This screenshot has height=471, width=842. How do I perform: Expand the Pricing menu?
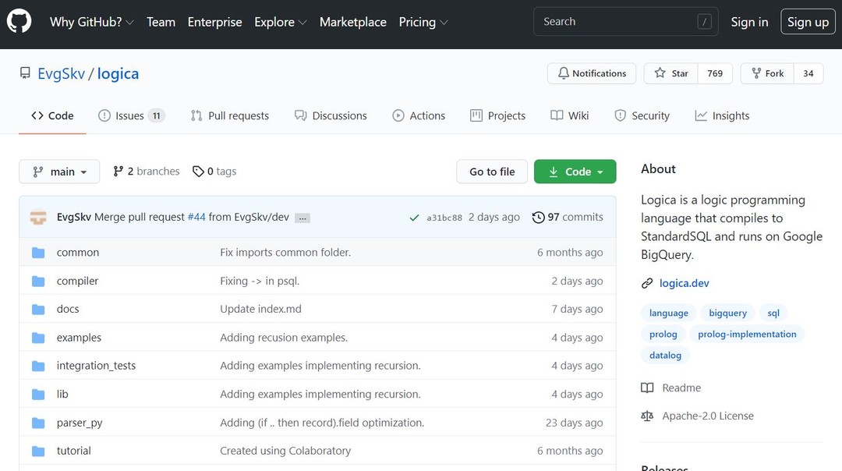pyautogui.click(x=423, y=22)
